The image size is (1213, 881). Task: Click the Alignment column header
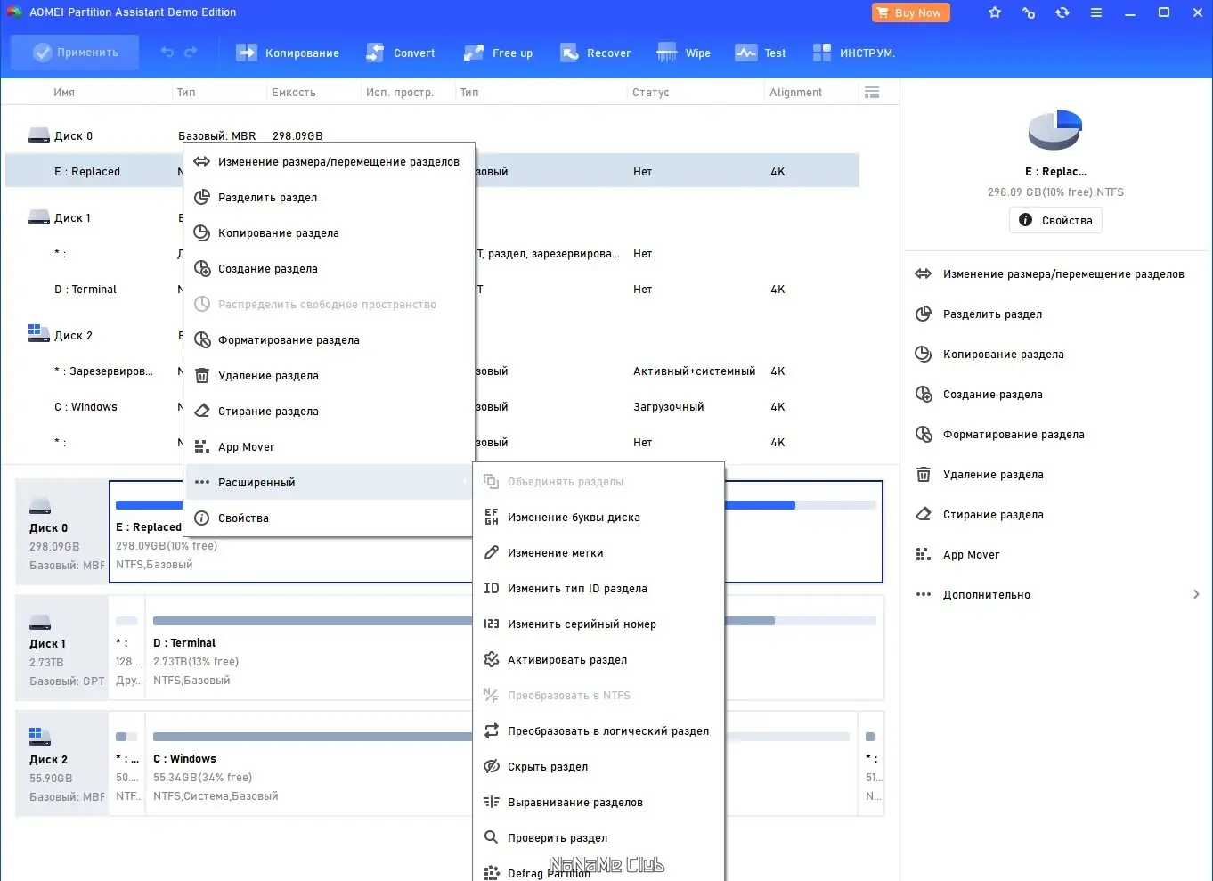pyautogui.click(x=796, y=92)
